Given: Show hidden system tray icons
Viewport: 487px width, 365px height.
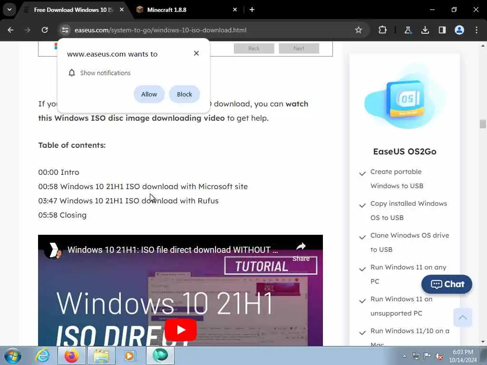Looking at the screenshot, I should pos(404,356).
